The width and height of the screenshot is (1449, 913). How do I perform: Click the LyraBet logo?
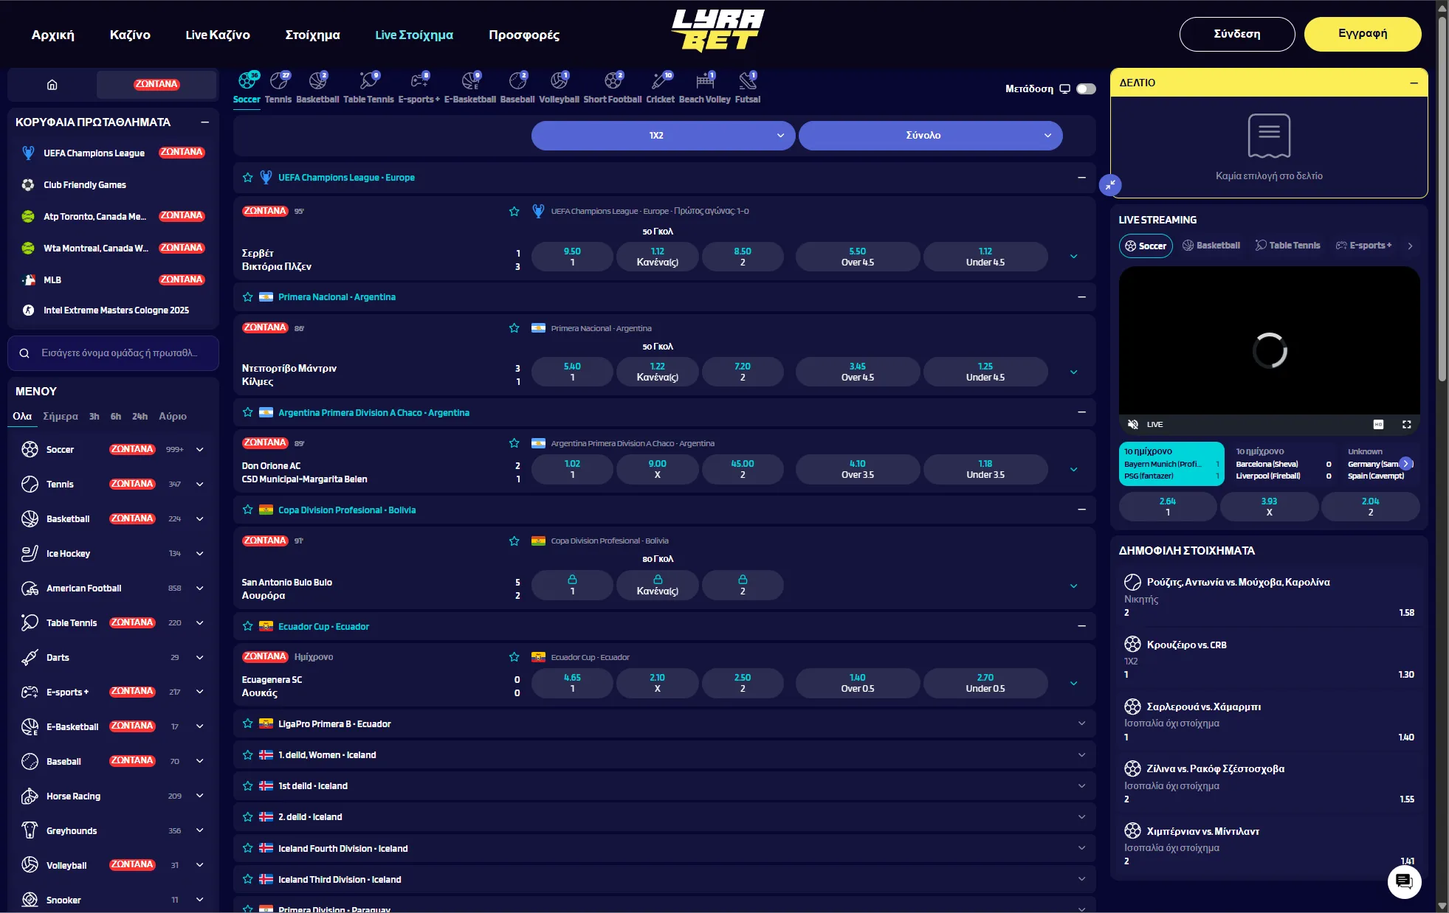718,31
